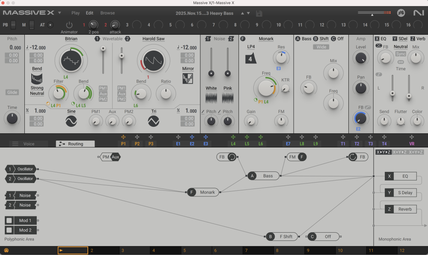The width and height of the screenshot is (428, 255).
Task: Check the Mod 1 checkbox
Action: point(9,220)
